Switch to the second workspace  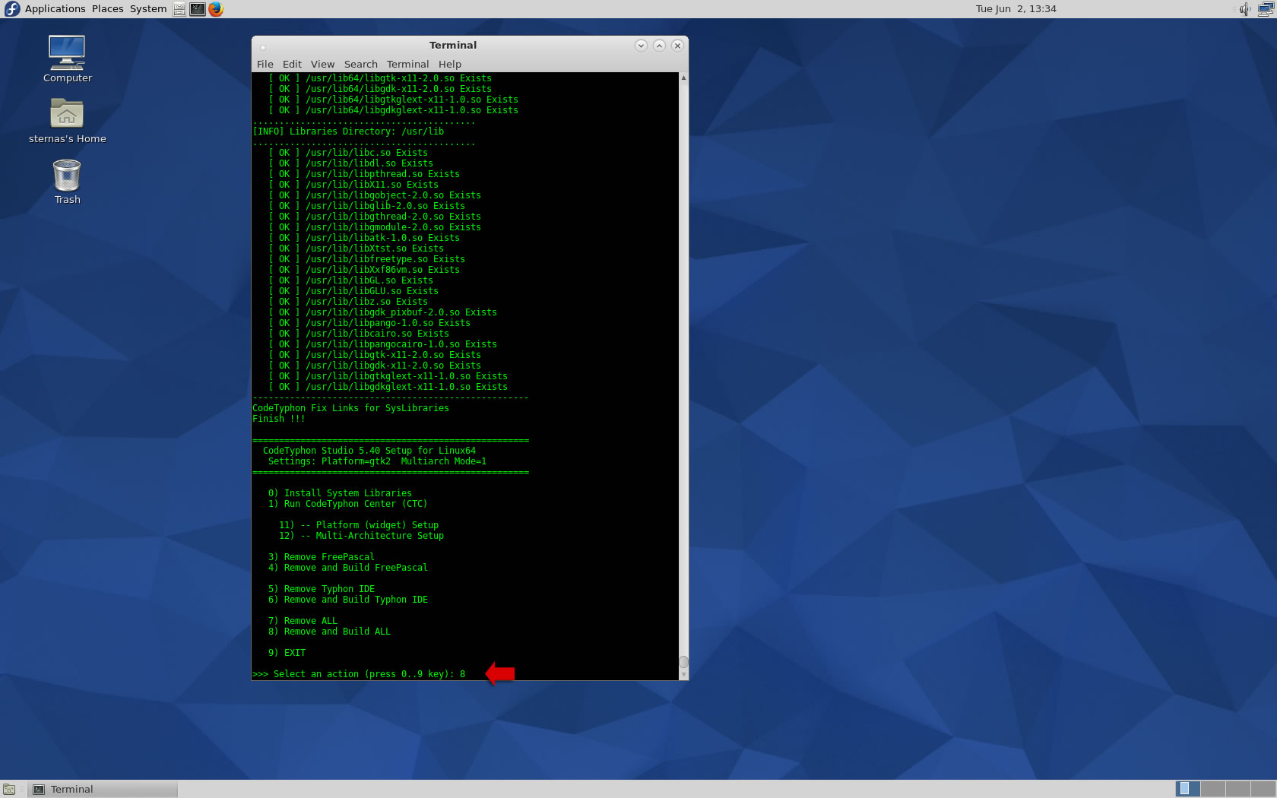(x=1212, y=789)
